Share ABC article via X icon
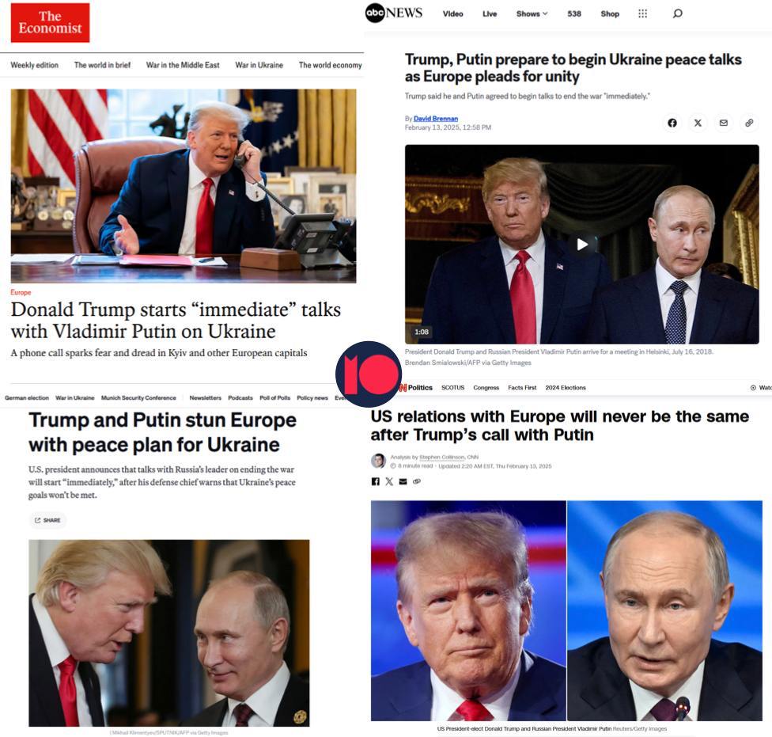This screenshot has width=772, height=737. [698, 123]
